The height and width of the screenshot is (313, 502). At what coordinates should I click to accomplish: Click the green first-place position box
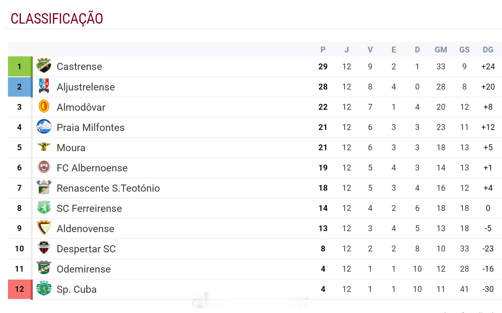(x=20, y=67)
